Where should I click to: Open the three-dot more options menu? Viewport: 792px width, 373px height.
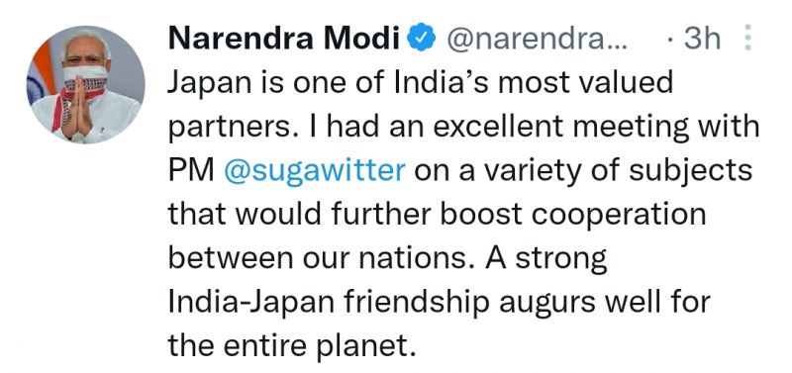[x=748, y=38]
